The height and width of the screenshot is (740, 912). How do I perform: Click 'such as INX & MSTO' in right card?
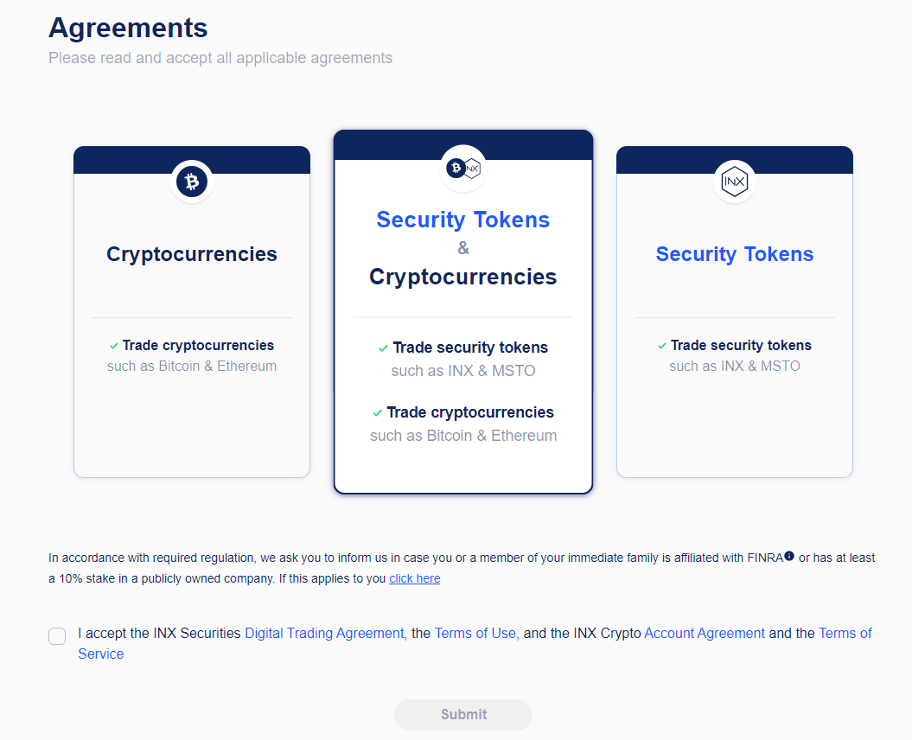click(735, 366)
